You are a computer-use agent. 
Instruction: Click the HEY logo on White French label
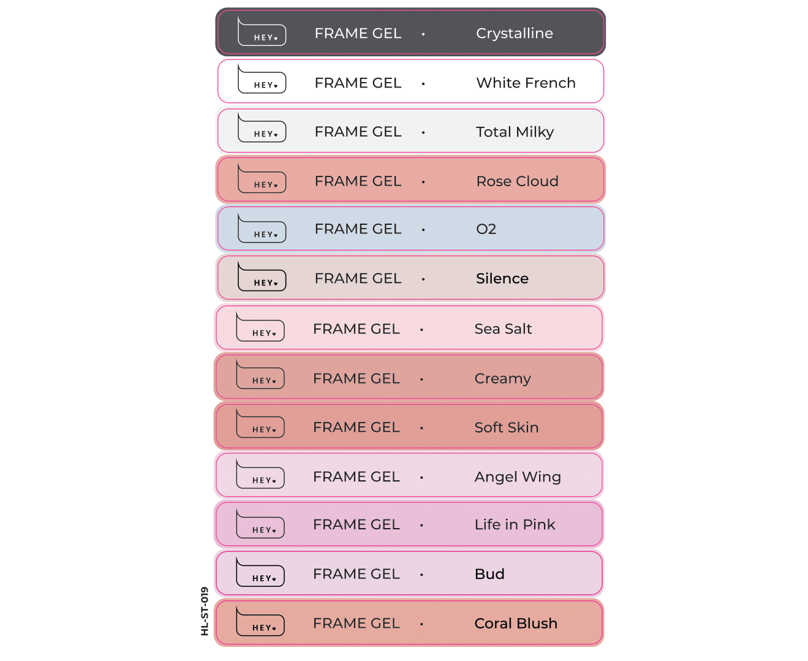point(262,80)
